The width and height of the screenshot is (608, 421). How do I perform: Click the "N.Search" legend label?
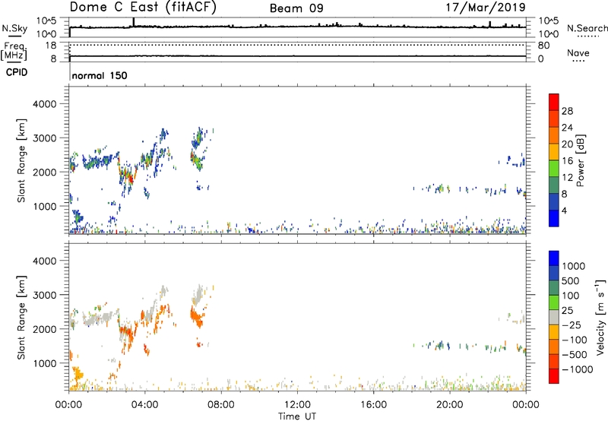(587, 28)
